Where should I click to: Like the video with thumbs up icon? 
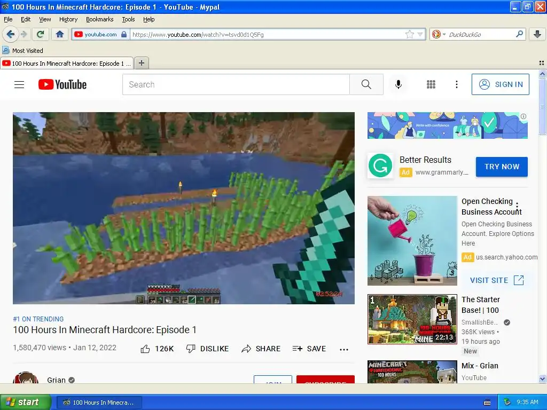[x=145, y=349]
